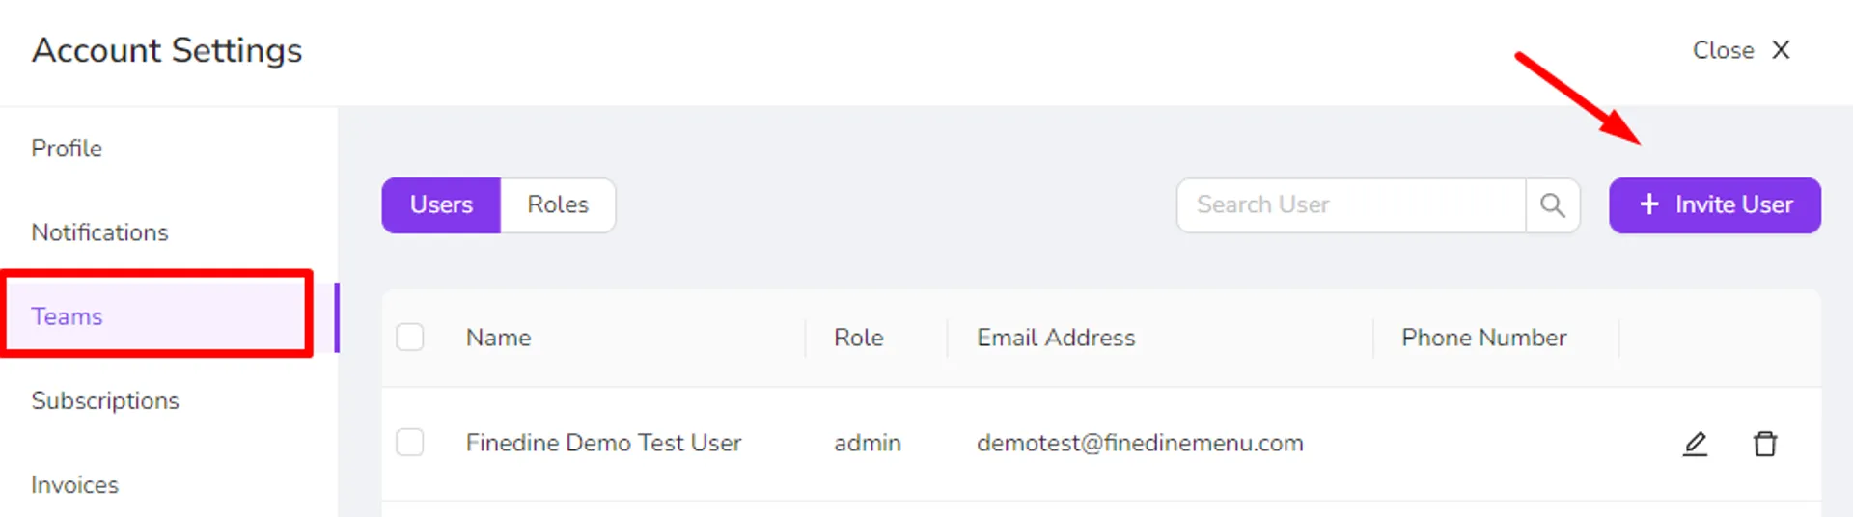Switch to the Roles tab
The height and width of the screenshot is (517, 1853).
tap(558, 205)
